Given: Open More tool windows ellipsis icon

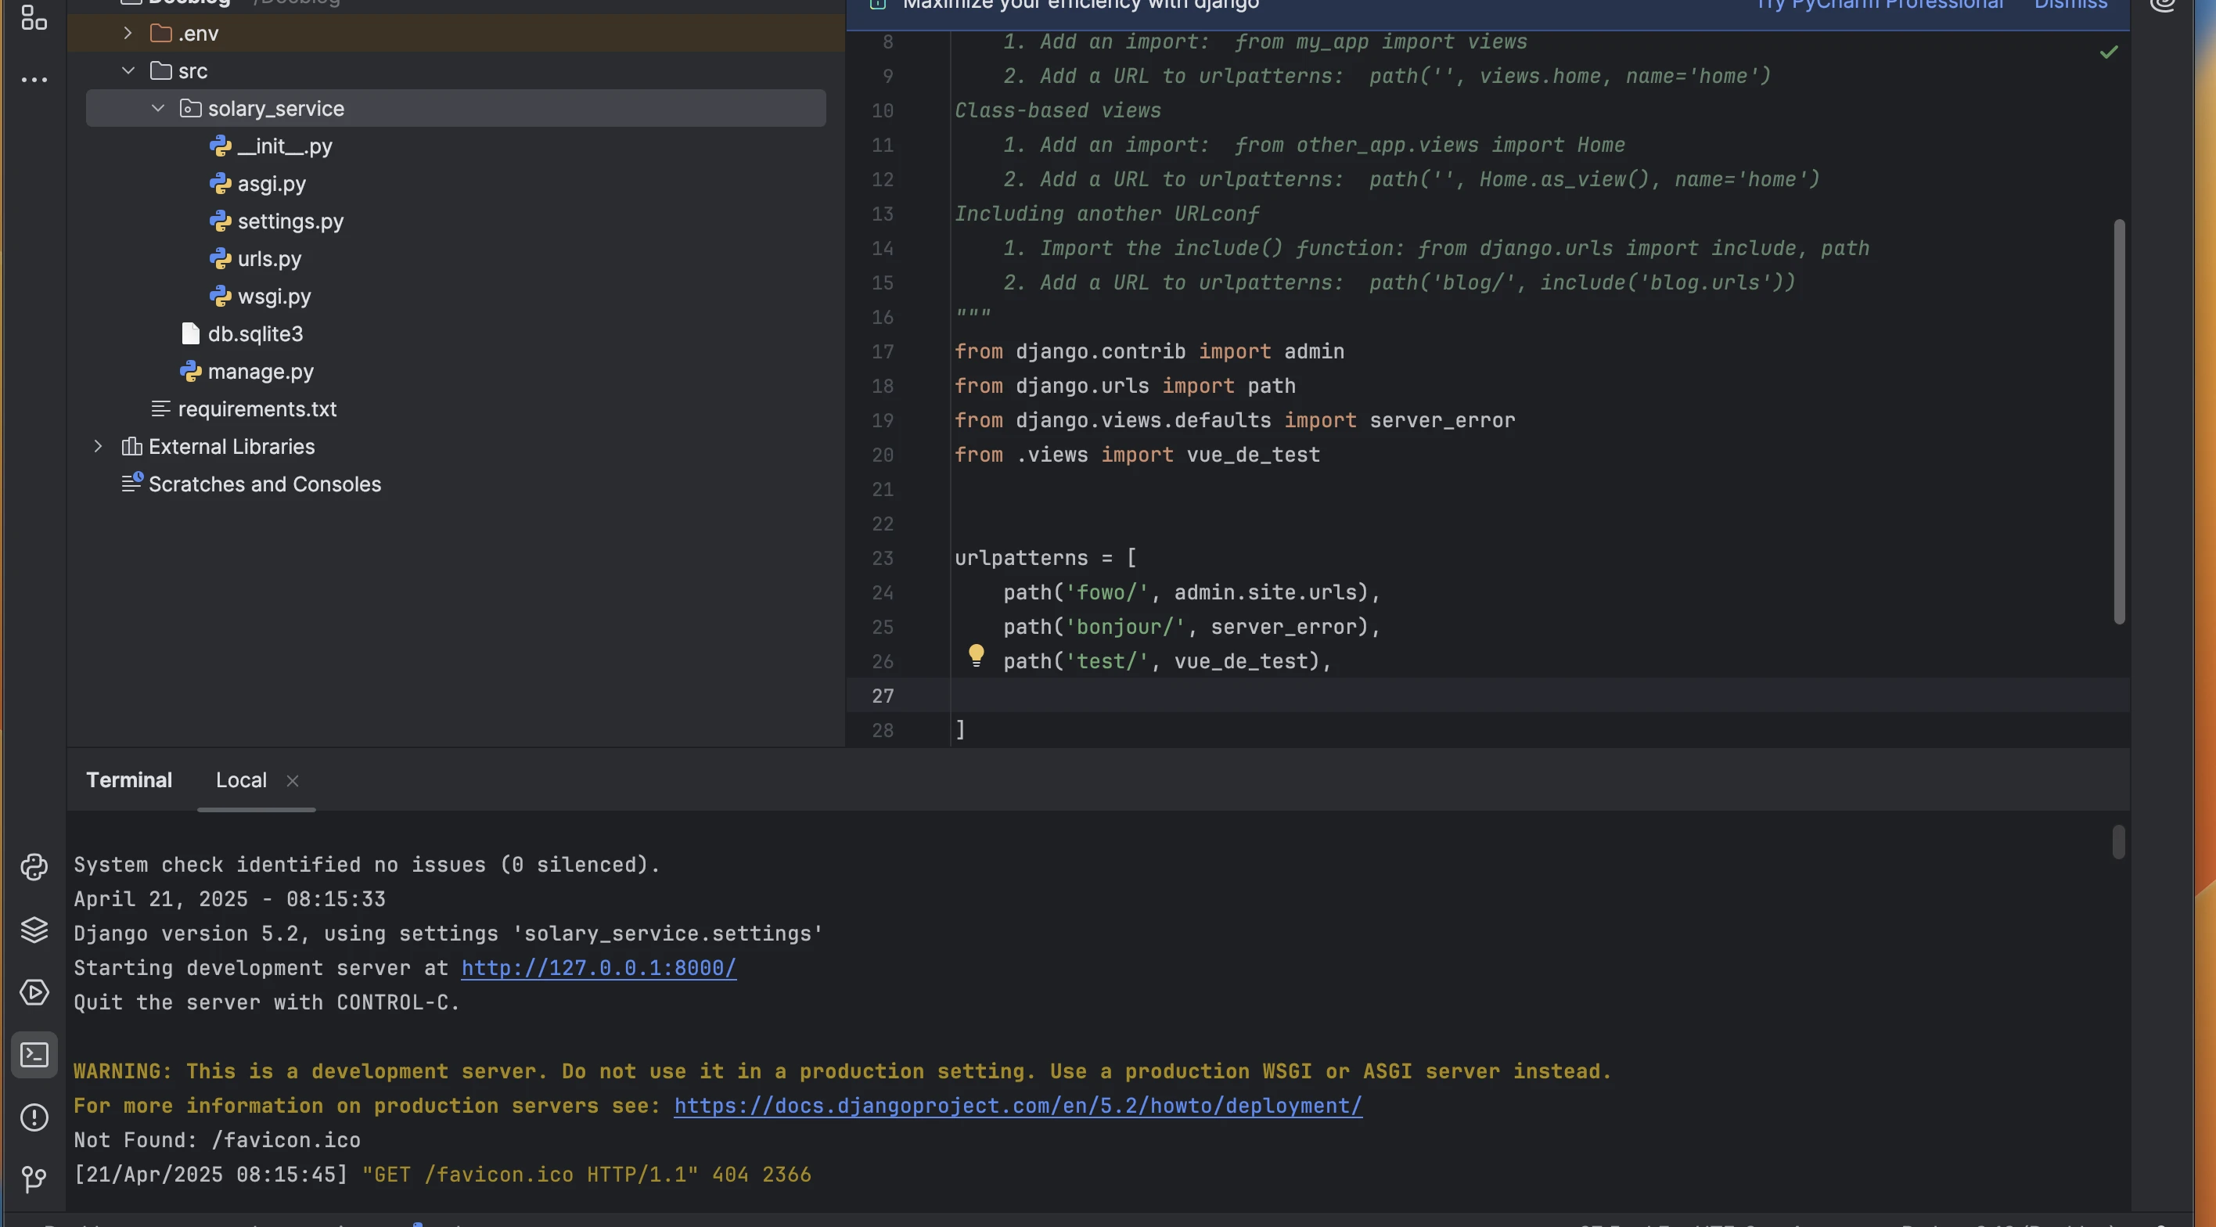Looking at the screenshot, I should pyautogui.click(x=34, y=80).
